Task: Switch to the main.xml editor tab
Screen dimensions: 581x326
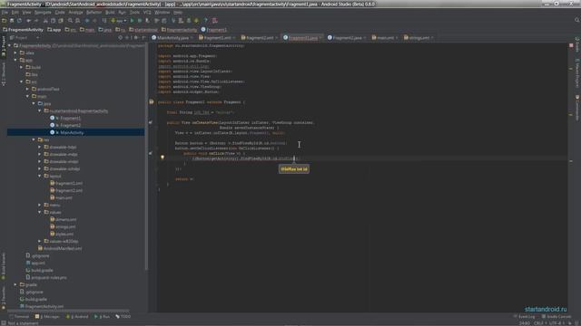Action: coord(384,38)
